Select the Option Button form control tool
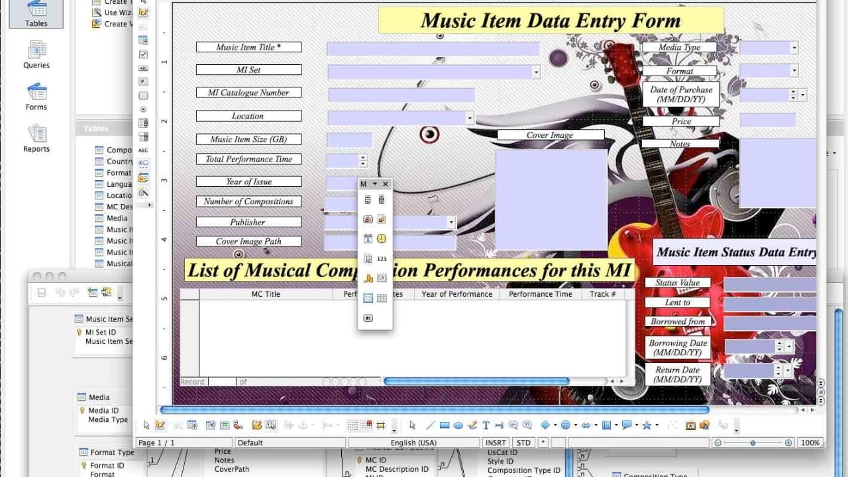The height and width of the screenshot is (477, 848). pos(143,109)
